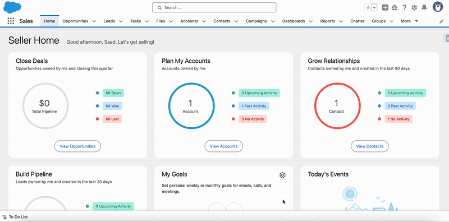
Task: Click the pencil icon to edit navigation bar
Action: pyautogui.click(x=442, y=21)
